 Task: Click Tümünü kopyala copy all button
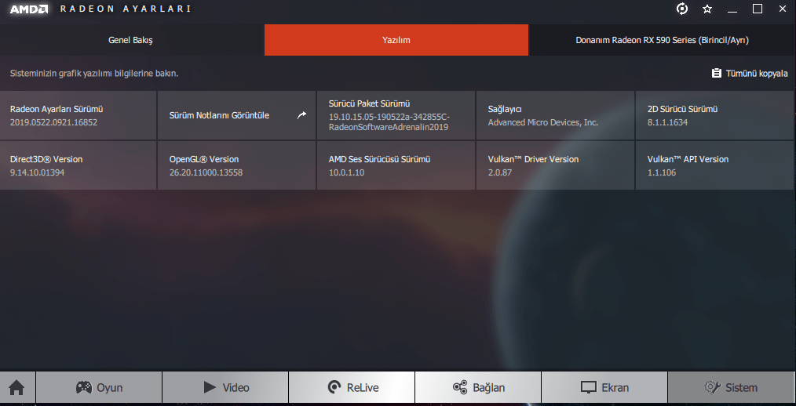tap(750, 74)
